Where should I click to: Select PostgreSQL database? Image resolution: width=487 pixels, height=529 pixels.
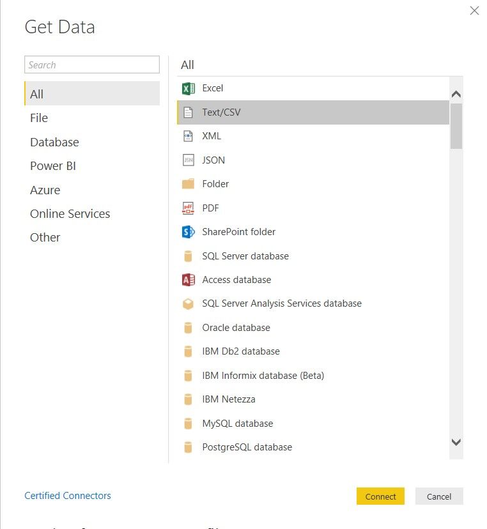click(245, 447)
